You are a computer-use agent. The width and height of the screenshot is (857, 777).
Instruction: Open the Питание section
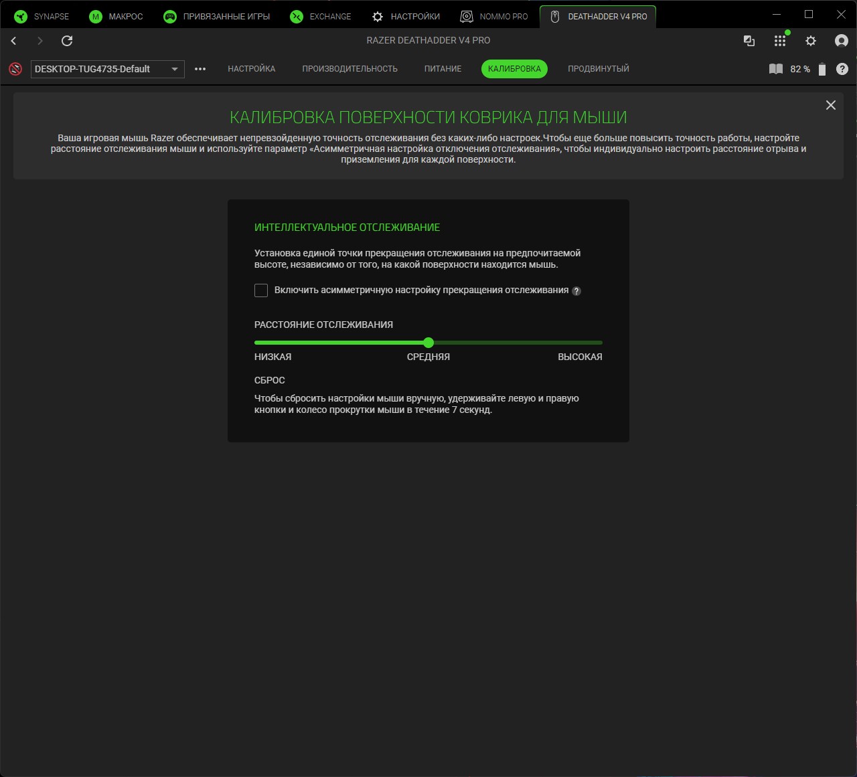(443, 69)
